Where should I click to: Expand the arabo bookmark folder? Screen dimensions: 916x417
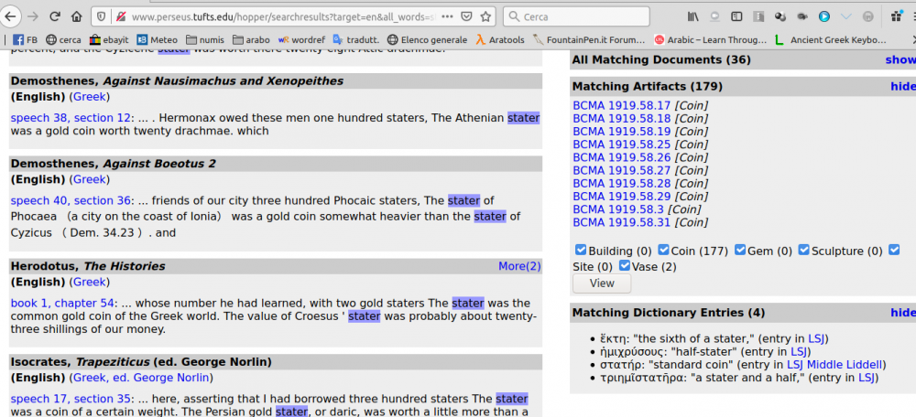click(x=251, y=39)
